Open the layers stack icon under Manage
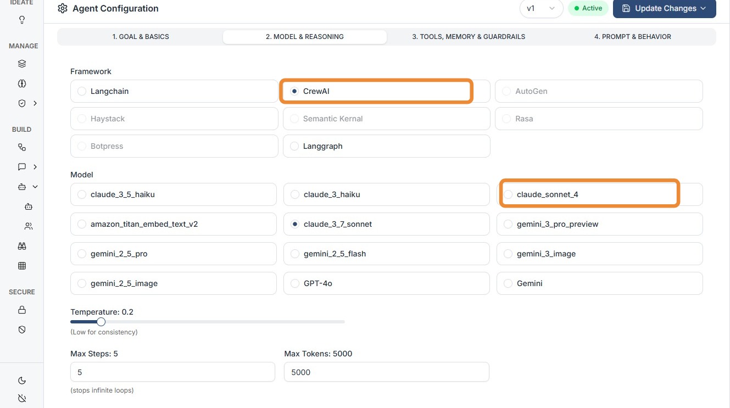The height and width of the screenshot is (408, 730). (22, 64)
